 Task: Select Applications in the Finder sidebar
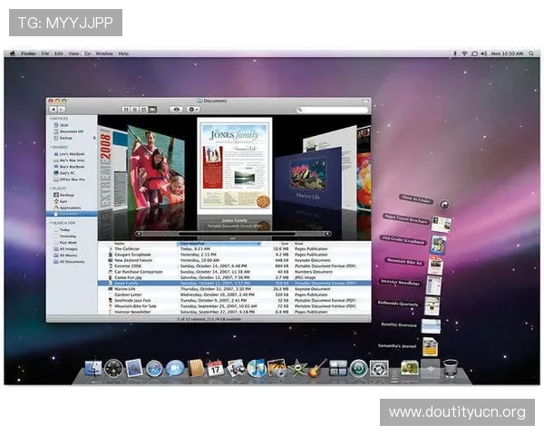[70, 208]
